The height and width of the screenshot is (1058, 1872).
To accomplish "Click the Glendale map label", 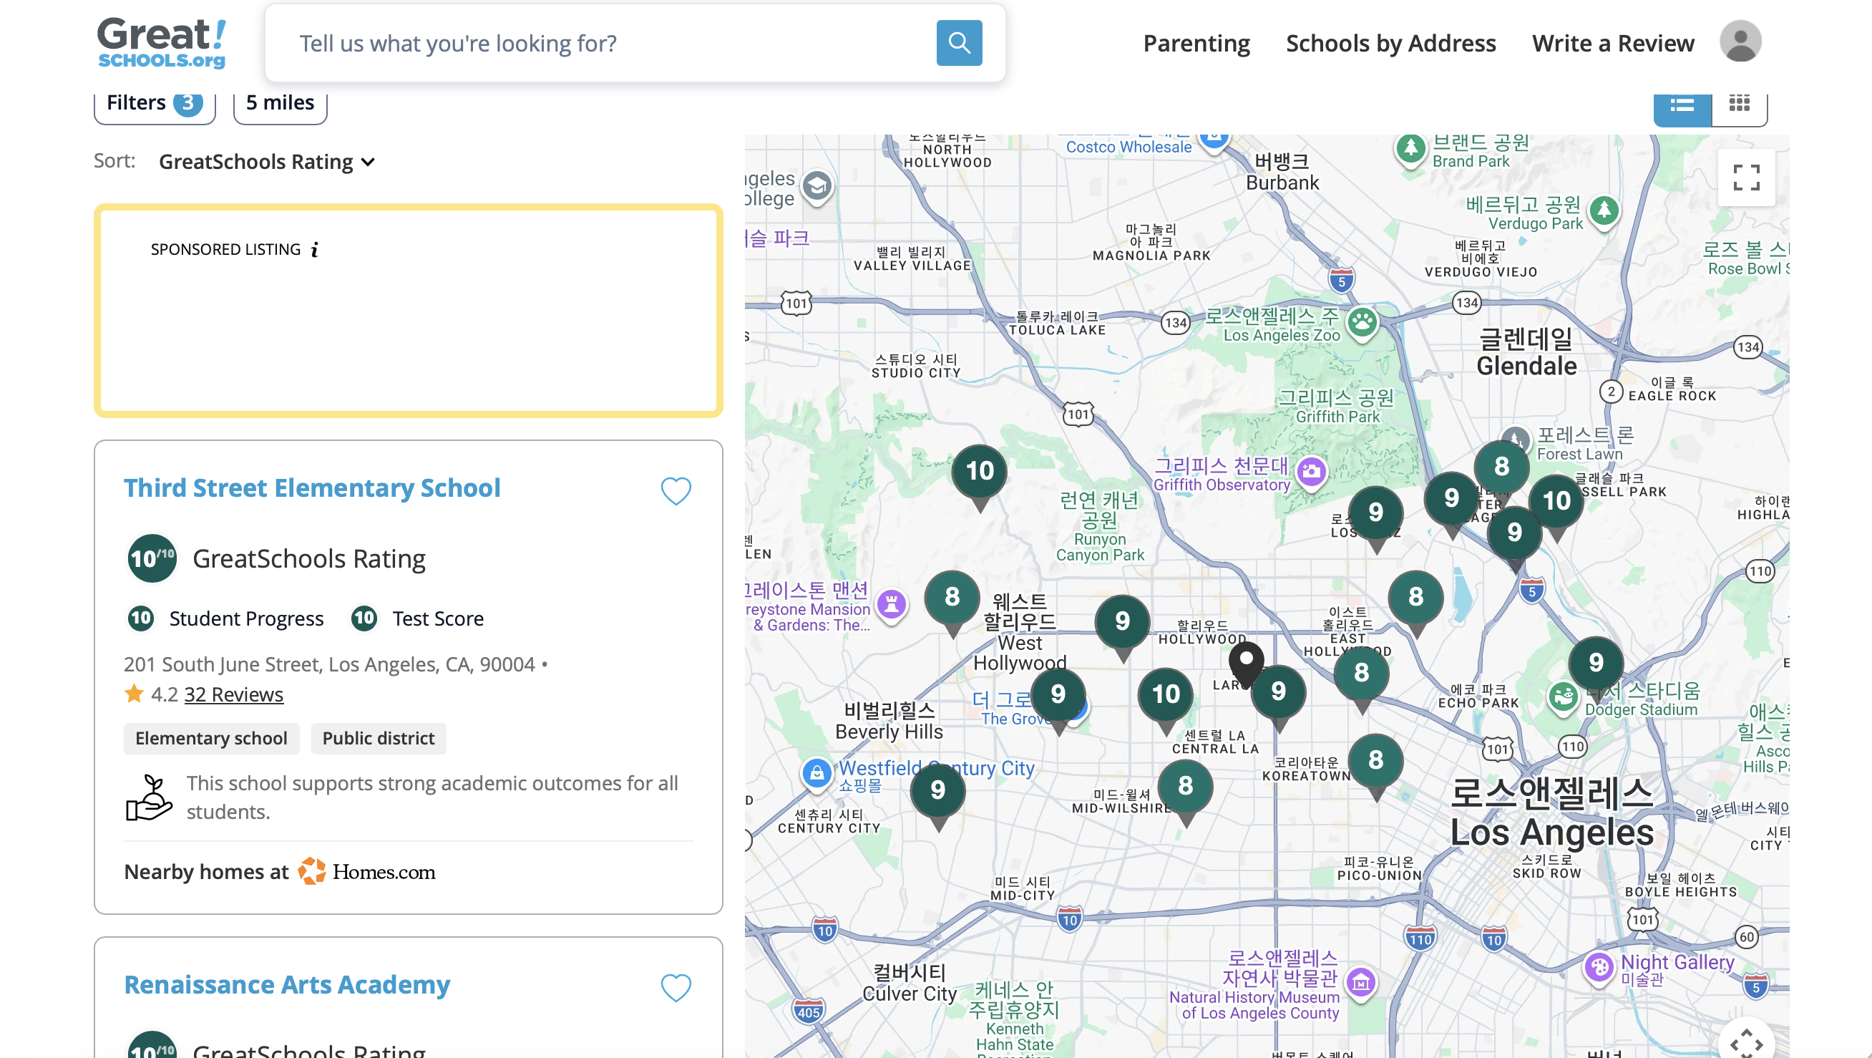I will [1526, 352].
